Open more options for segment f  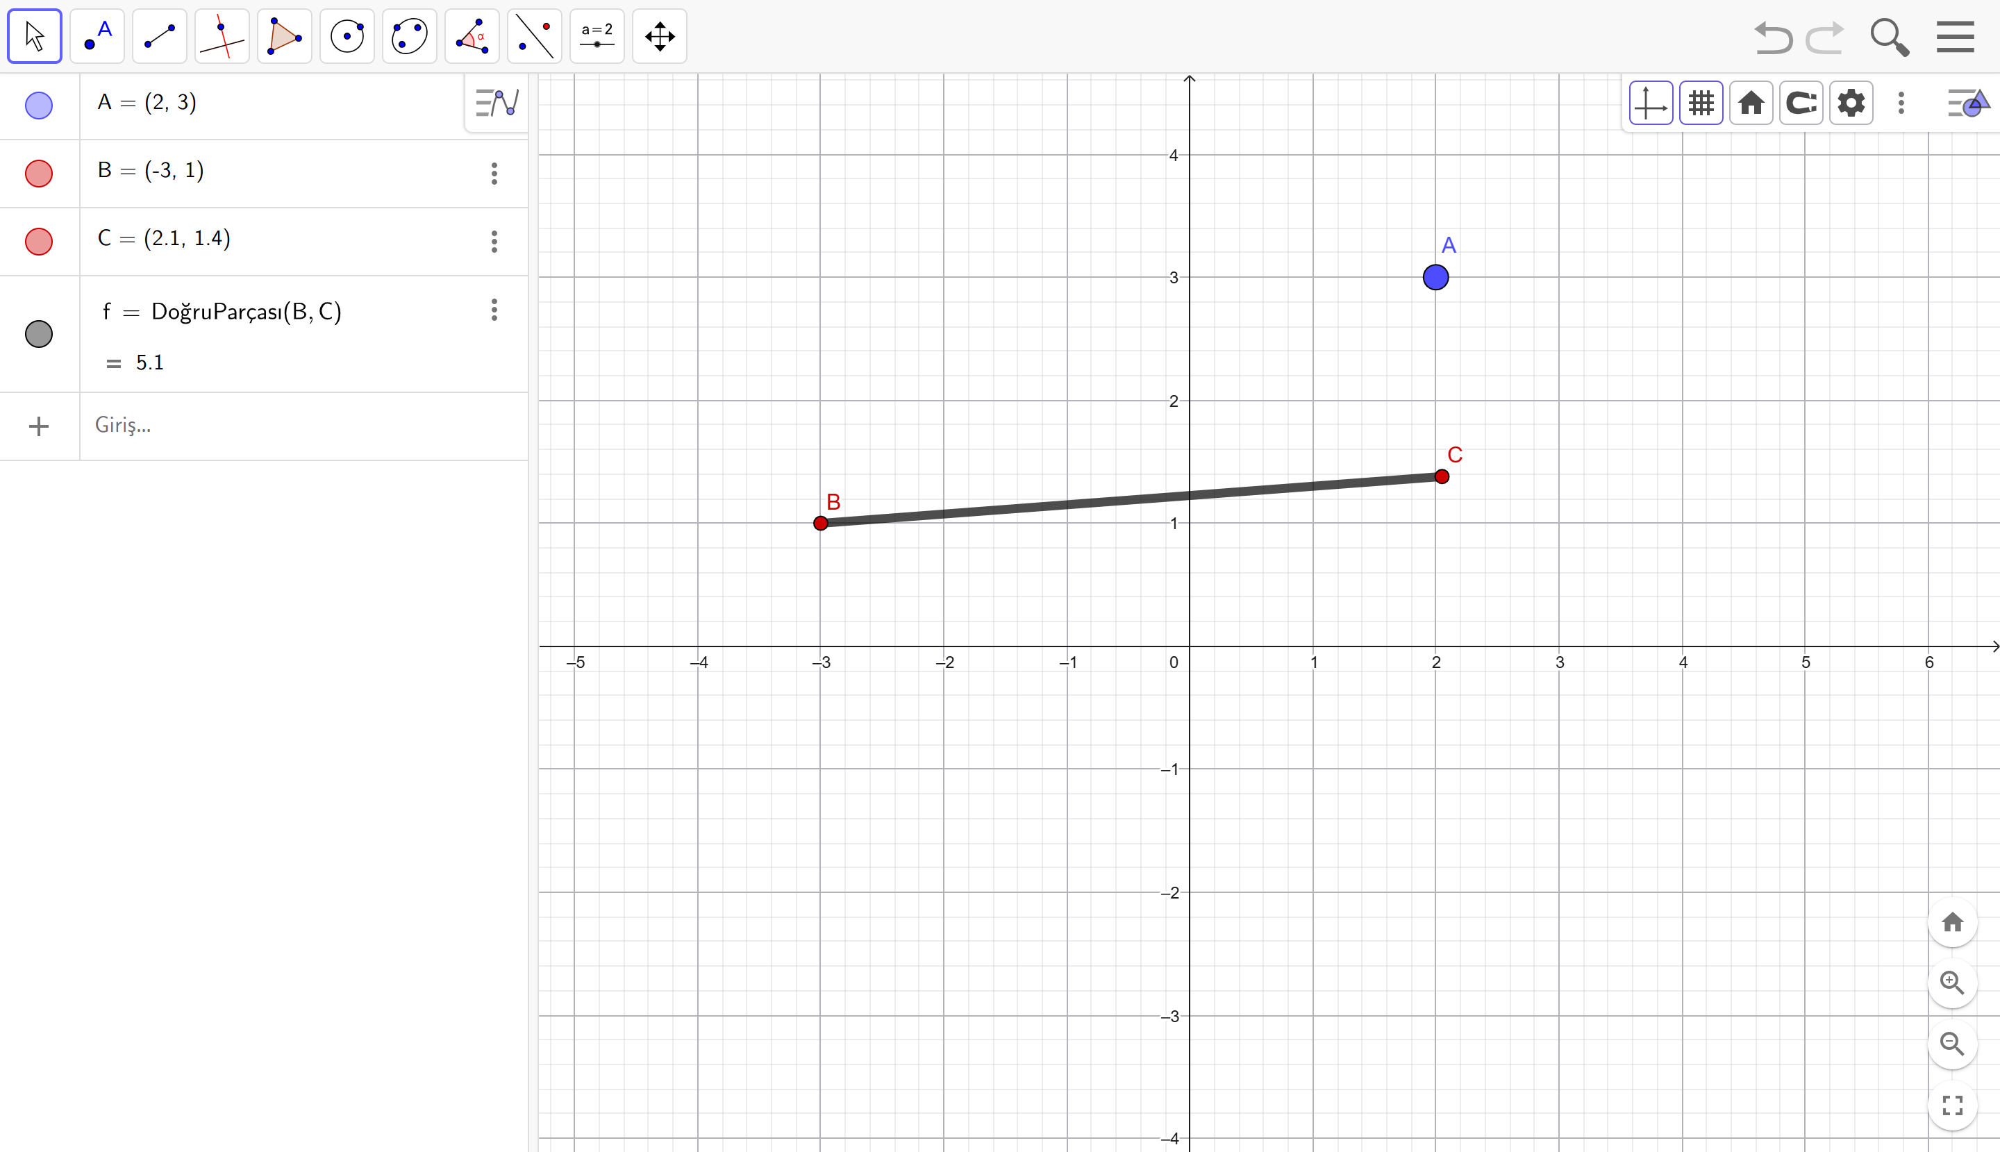[x=494, y=310]
